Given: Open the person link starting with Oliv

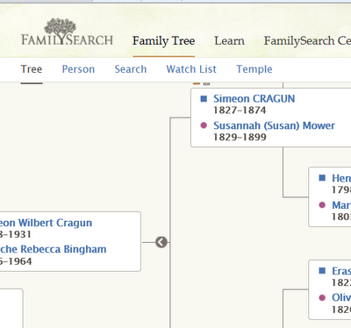Looking at the screenshot, I should pyautogui.click(x=341, y=298).
